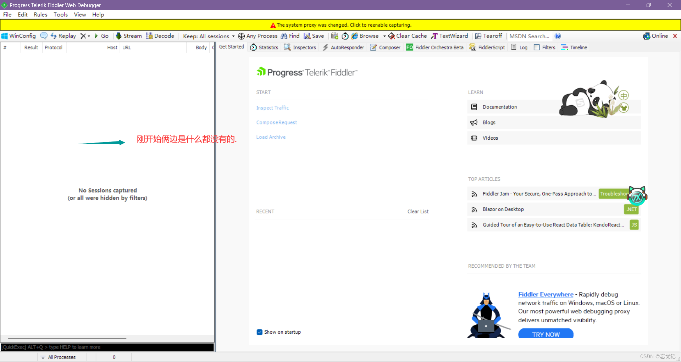The image size is (681, 362).
Task: Open the TextWizard tool
Action: (x=449, y=36)
